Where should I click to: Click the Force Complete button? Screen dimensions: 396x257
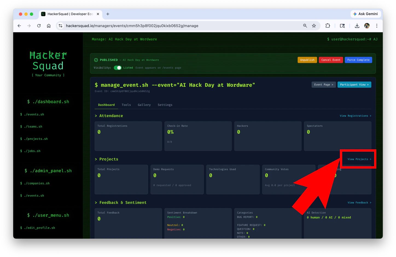click(358, 60)
